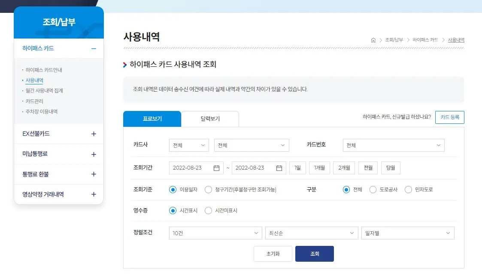This screenshot has height=275, width=482.
Task: Open the home breadcrumb icon
Action: pyautogui.click(x=373, y=39)
